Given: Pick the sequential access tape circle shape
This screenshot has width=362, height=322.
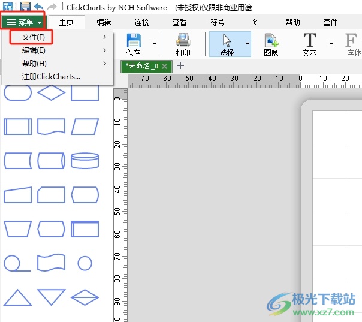Looking at the screenshot, I should 17,263.
